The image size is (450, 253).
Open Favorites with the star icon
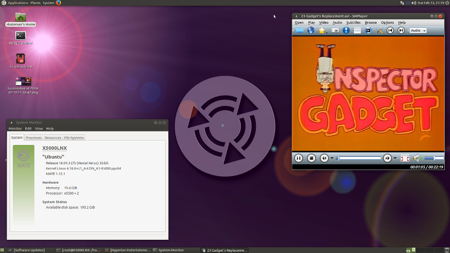pyautogui.click(x=322, y=30)
